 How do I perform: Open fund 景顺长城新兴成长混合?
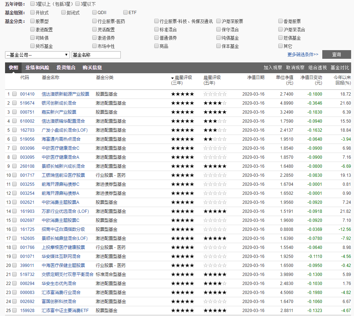click(63, 166)
